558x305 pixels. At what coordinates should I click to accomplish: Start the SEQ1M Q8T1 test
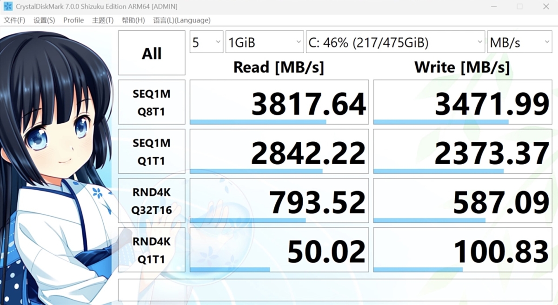coord(152,102)
